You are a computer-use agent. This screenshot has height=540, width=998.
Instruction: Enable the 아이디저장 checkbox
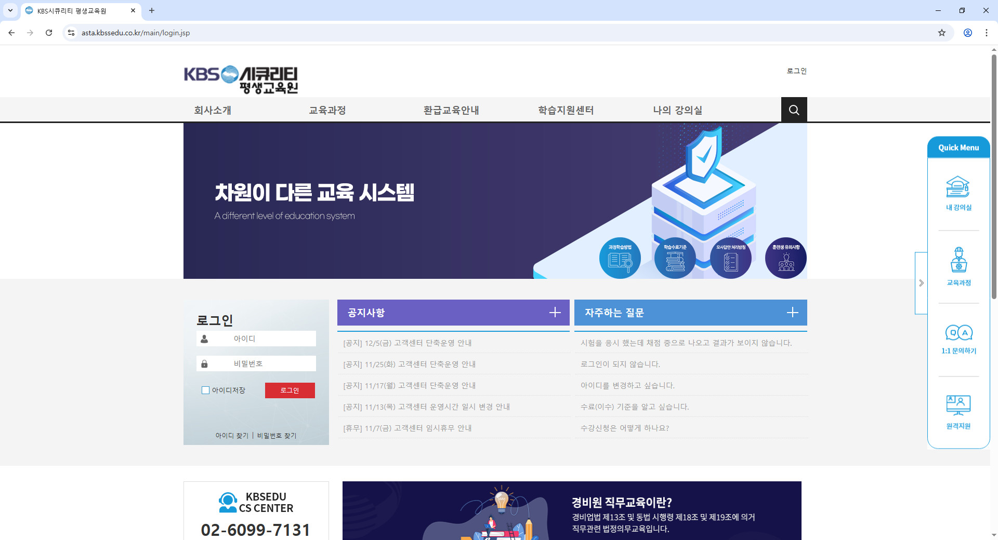click(x=205, y=390)
